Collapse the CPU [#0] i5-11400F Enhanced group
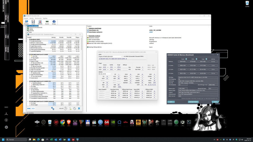 28,101
